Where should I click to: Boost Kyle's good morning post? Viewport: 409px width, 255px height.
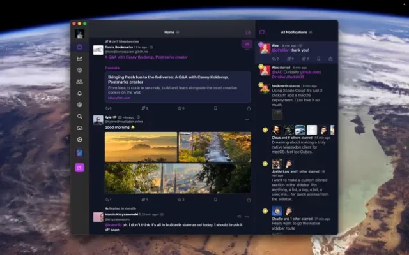[144, 200]
